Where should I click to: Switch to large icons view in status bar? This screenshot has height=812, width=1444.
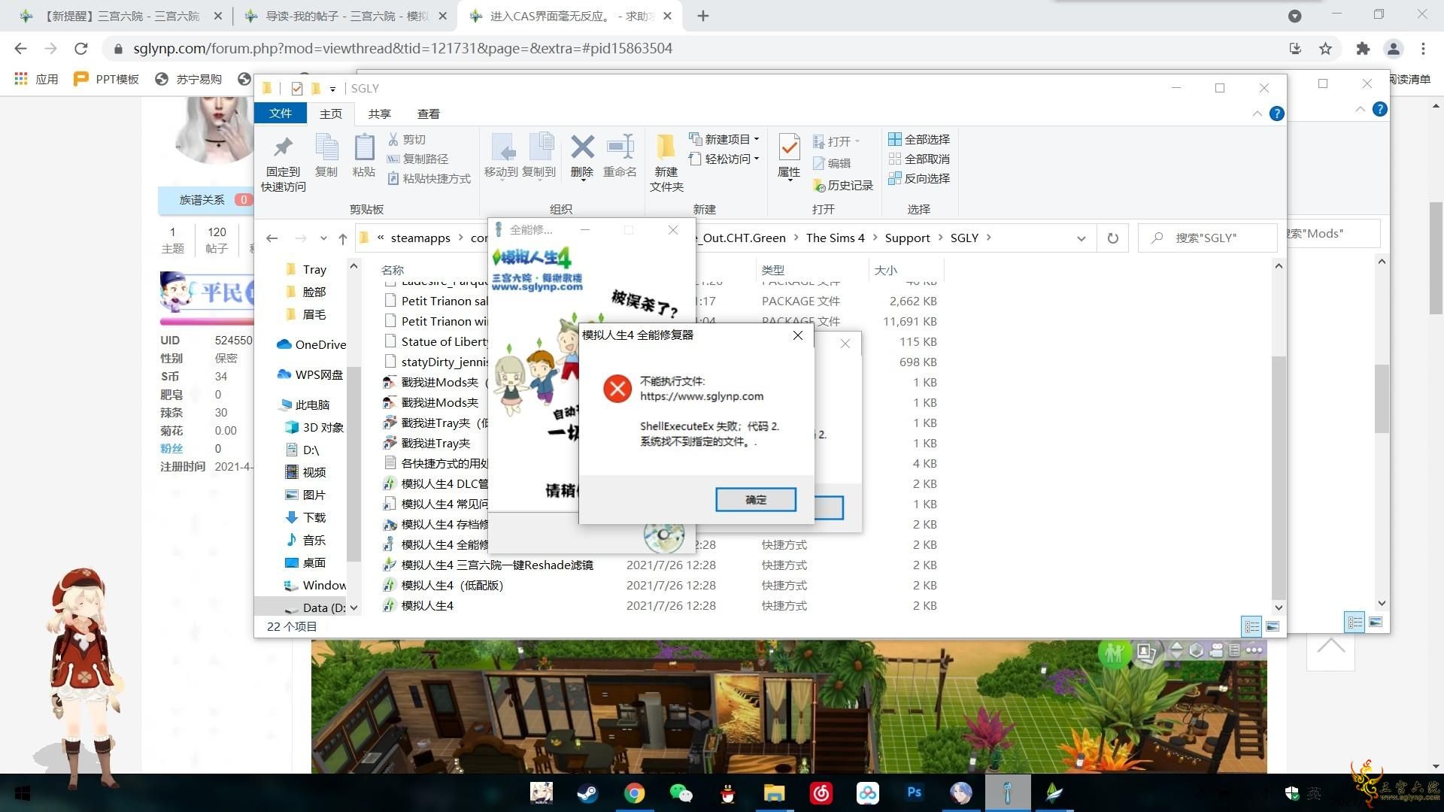click(1273, 626)
